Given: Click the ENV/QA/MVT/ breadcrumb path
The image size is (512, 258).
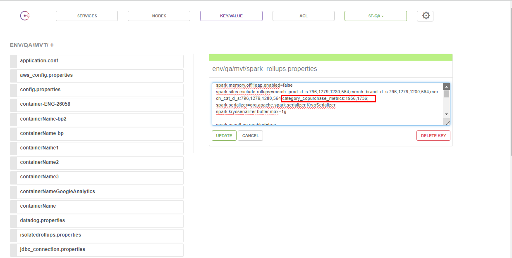Looking at the screenshot, I should pos(29,45).
